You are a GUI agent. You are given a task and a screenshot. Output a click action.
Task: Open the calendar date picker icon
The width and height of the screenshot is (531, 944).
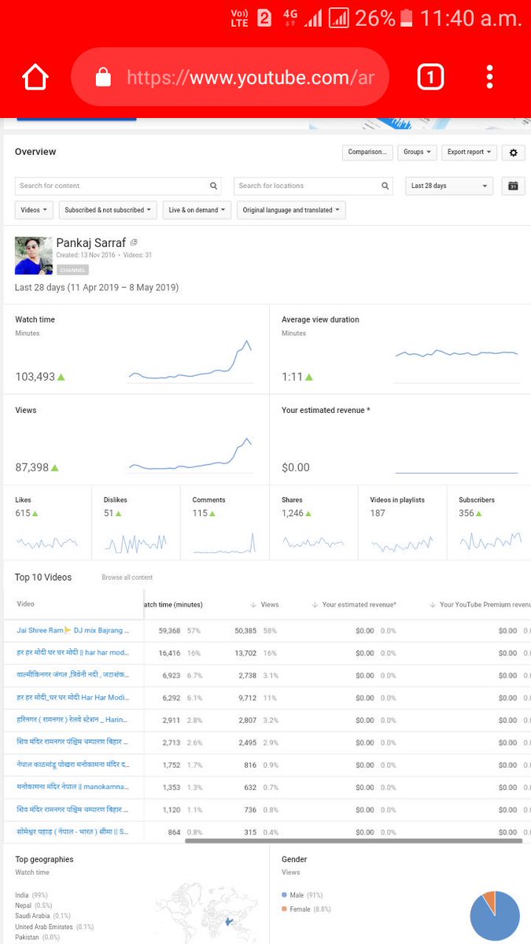click(x=513, y=186)
